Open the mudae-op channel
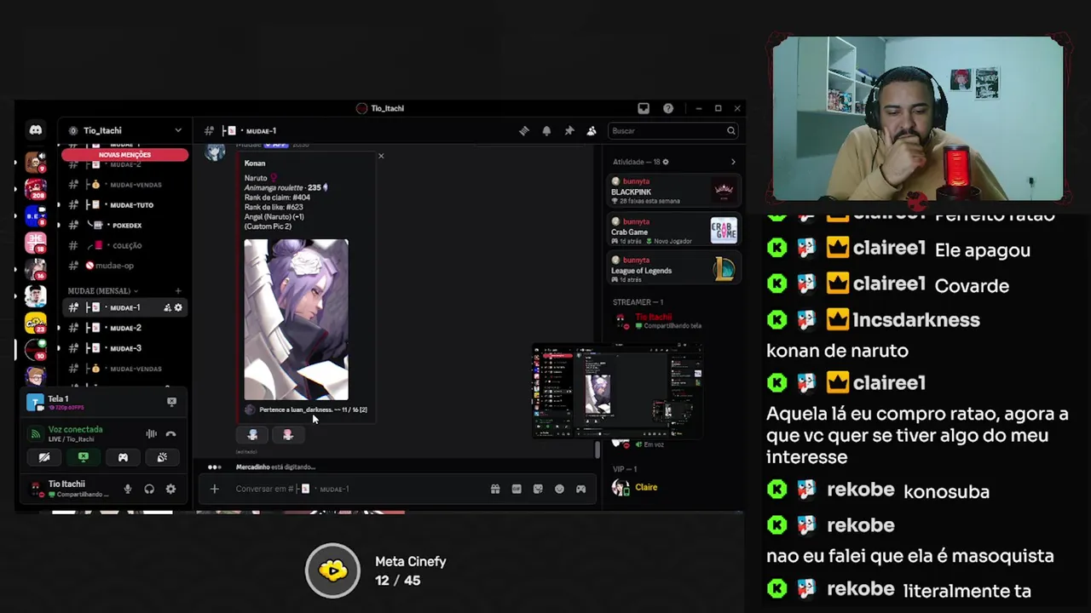This screenshot has width=1091, height=613. 124,266
